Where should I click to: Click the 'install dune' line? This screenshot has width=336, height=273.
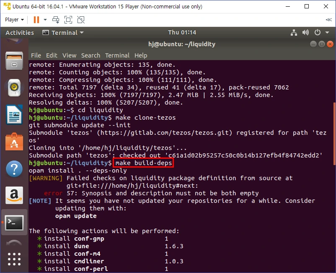[x=110, y=246]
